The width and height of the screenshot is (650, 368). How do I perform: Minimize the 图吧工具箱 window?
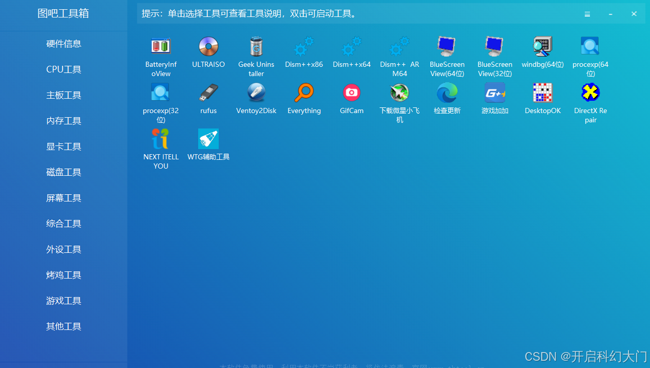click(610, 14)
